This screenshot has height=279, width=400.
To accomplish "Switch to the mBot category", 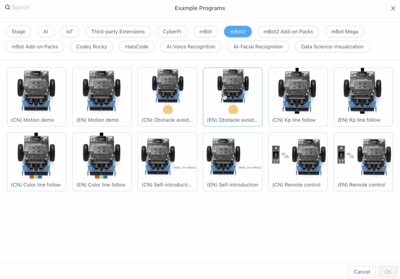I will (x=205, y=32).
